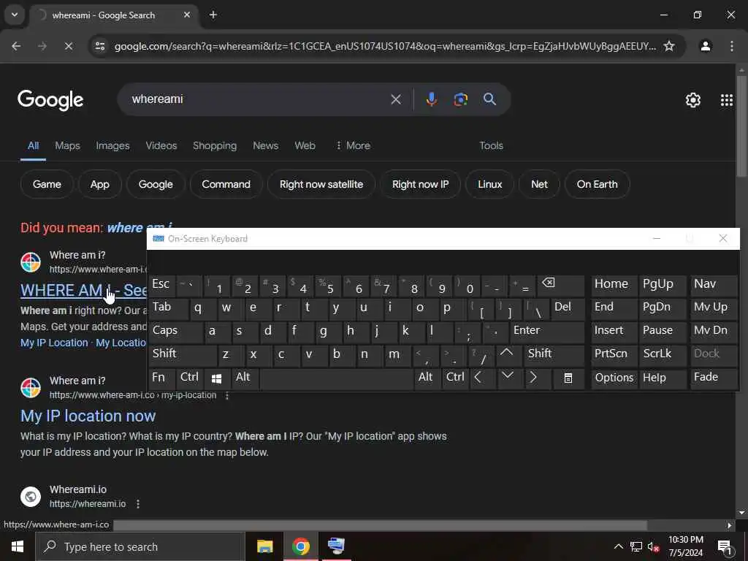Click the spacebar on On-Screen Keyboard

(336, 379)
